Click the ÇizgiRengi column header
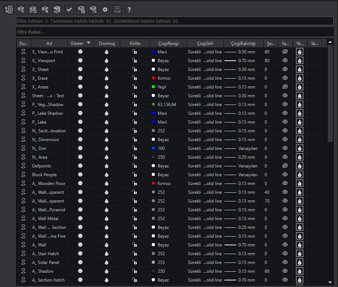338x287 pixels. click(x=168, y=44)
